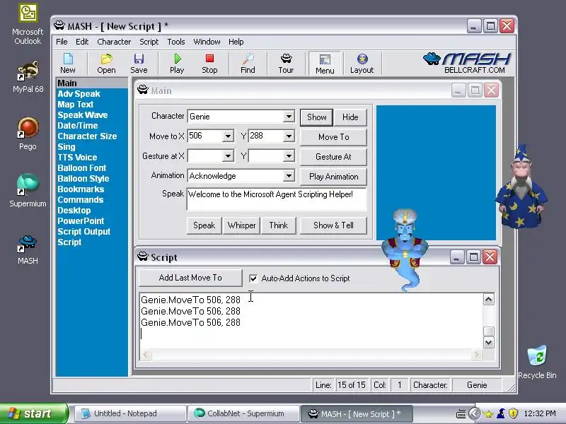566x424 pixels.
Task: Click the Layout toolbar icon
Action: tap(362, 64)
